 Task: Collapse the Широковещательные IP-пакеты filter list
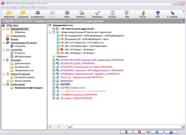[x=50, y=32]
